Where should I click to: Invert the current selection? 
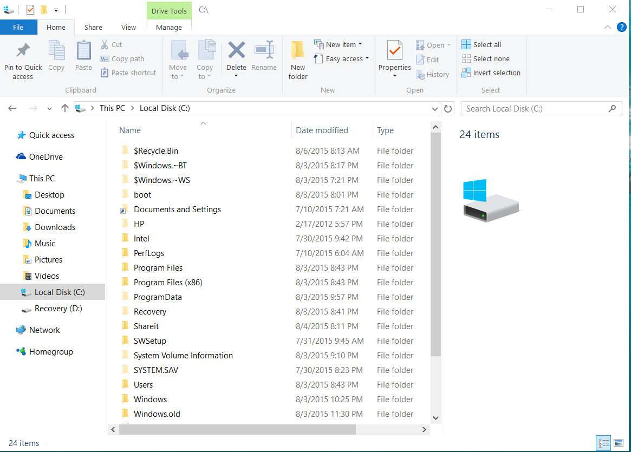tap(491, 73)
